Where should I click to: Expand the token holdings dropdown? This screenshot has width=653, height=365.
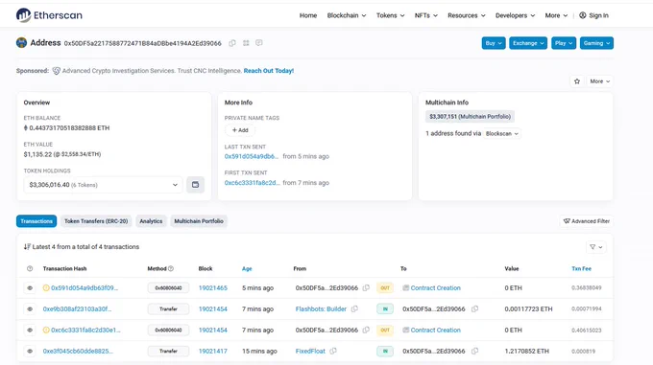104,185
